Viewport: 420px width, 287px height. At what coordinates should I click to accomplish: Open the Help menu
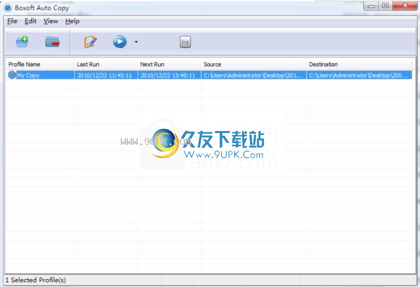pyautogui.click(x=72, y=21)
